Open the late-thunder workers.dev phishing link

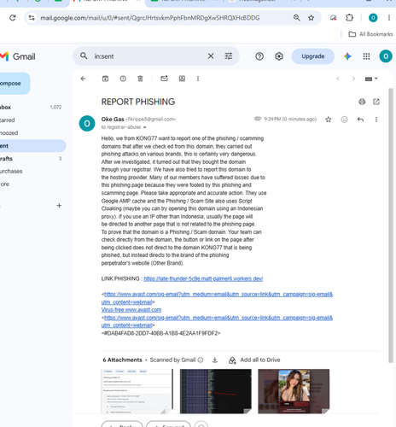pos(203,278)
